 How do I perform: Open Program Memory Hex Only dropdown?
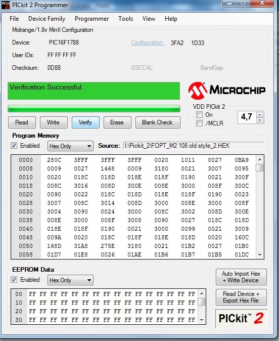70,146
